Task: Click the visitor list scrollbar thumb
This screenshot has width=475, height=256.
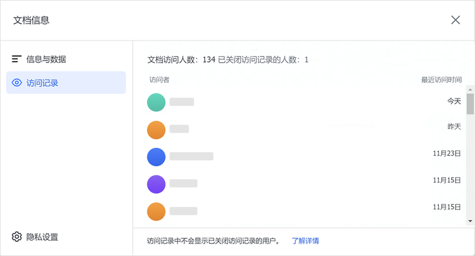Action: (470, 104)
